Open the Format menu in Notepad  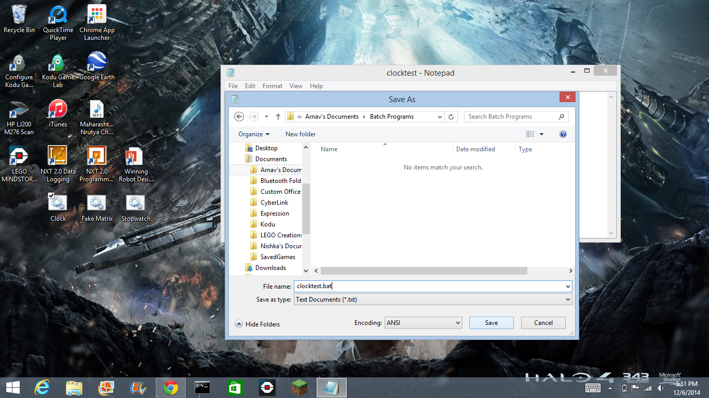pyautogui.click(x=272, y=86)
